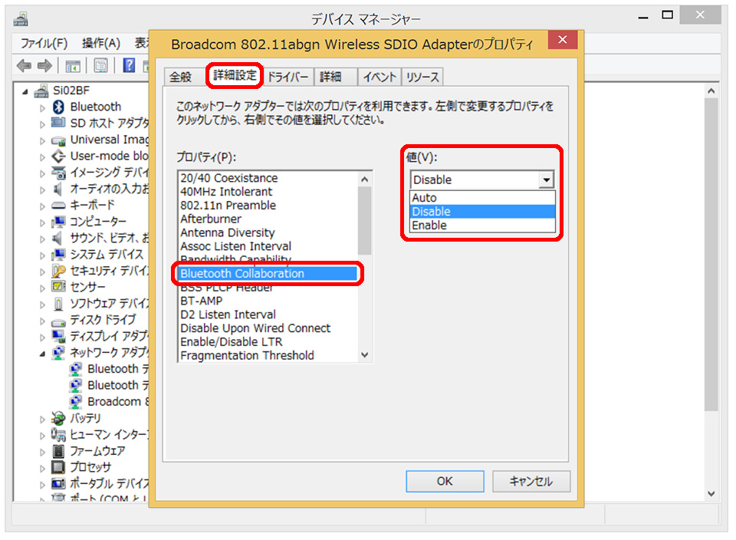Switch to the イベント tab
736x540 pixels.
tap(379, 77)
